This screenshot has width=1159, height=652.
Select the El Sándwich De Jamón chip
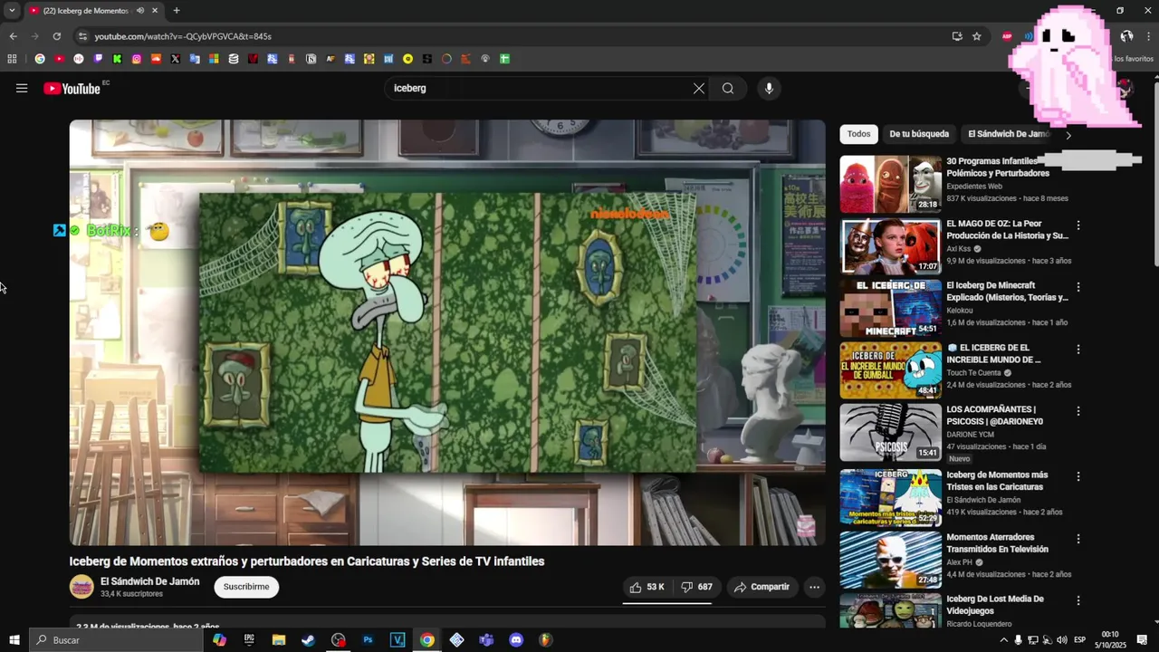tap(1009, 134)
